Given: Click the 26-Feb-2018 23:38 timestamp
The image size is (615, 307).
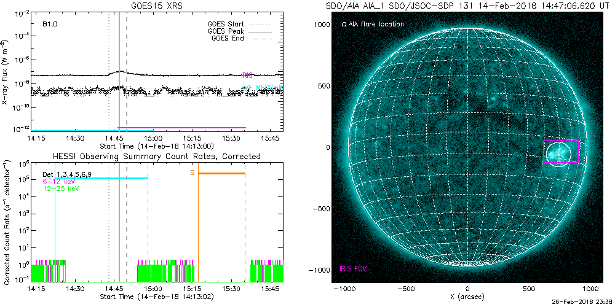Looking at the screenshot, I should [x=587, y=303].
